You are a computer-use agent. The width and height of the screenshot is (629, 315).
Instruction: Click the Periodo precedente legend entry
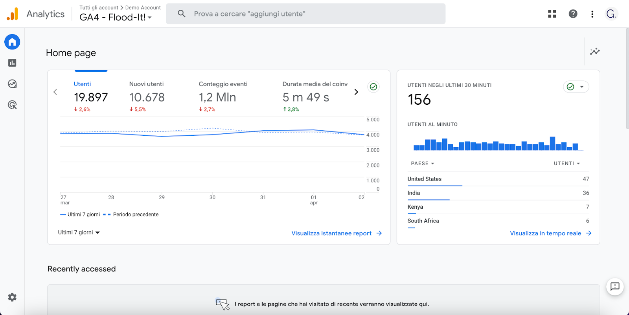131,215
